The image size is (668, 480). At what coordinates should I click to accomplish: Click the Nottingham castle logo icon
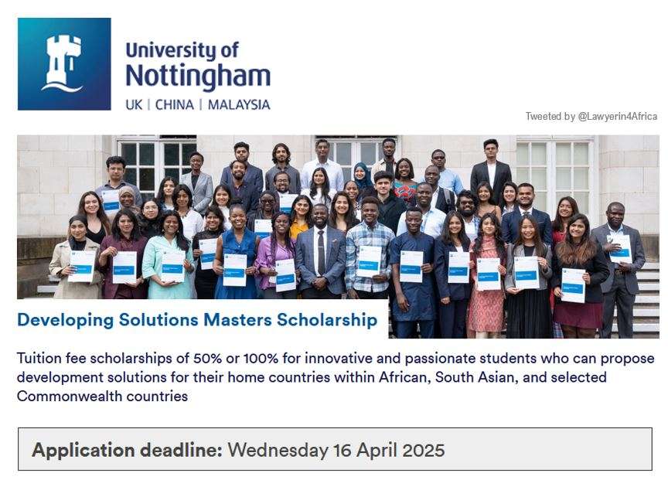point(64,64)
